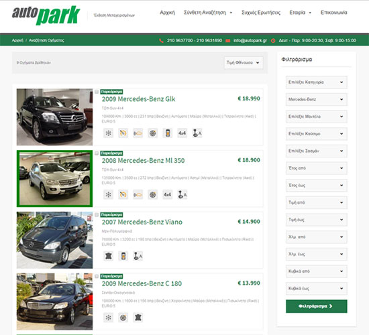The width and height of the screenshot is (369, 335).
Task: Click fog lights icon on Glk listing
Action: coord(138,133)
